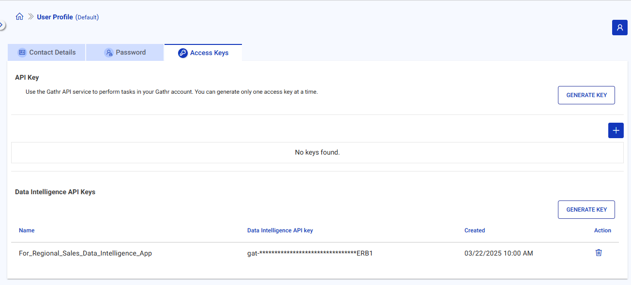Image resolution: width=631 pixels, height=285 pixels.
Task: Click the home icon in the breadcrumb
Action: click(x=19, y=16)
